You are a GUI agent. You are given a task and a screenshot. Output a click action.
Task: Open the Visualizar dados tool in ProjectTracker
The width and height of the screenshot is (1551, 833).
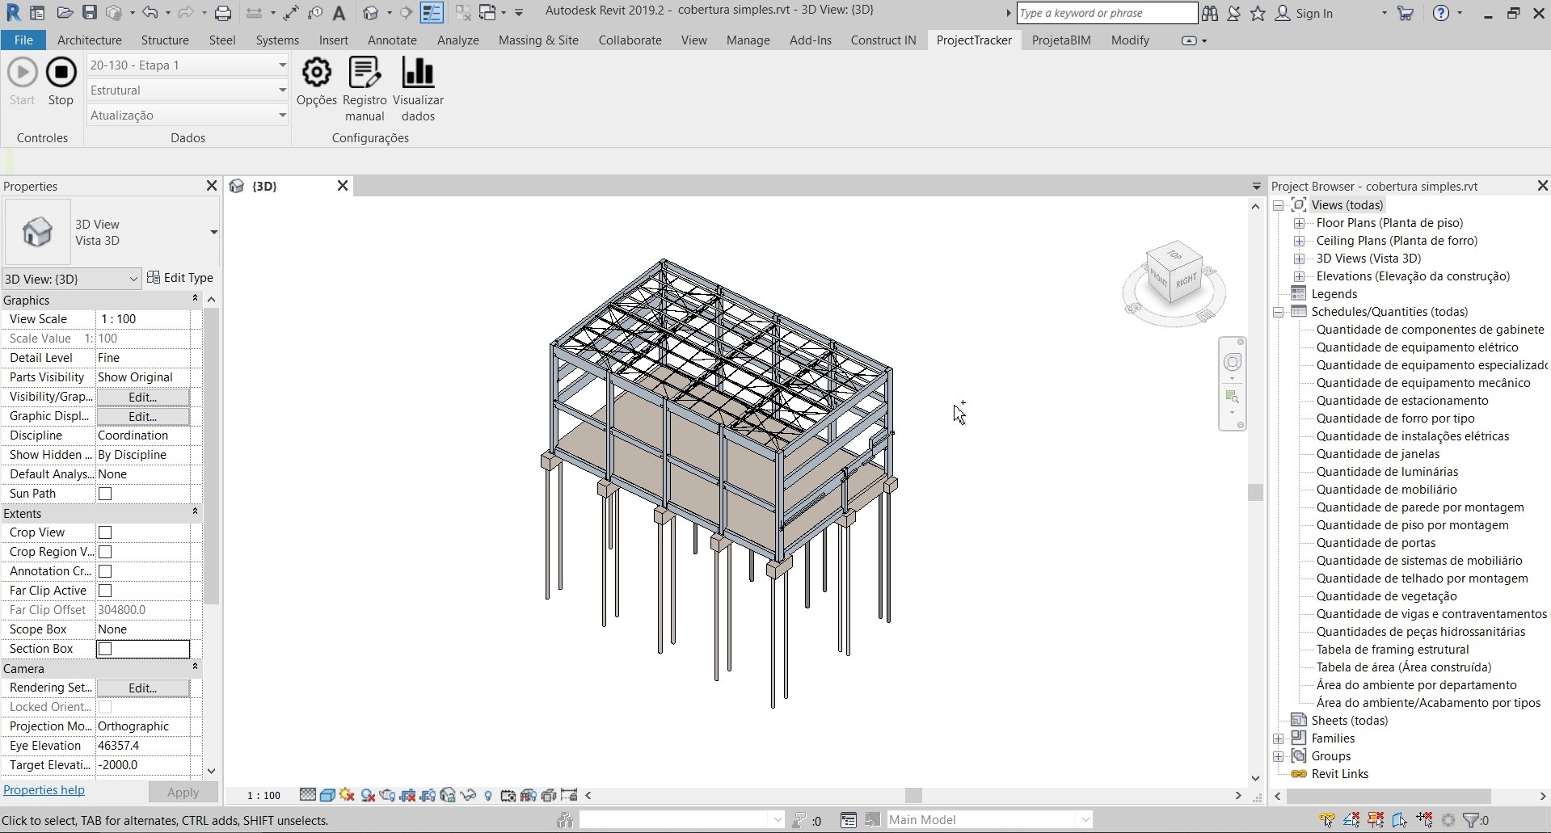click(x=417, y=87)
